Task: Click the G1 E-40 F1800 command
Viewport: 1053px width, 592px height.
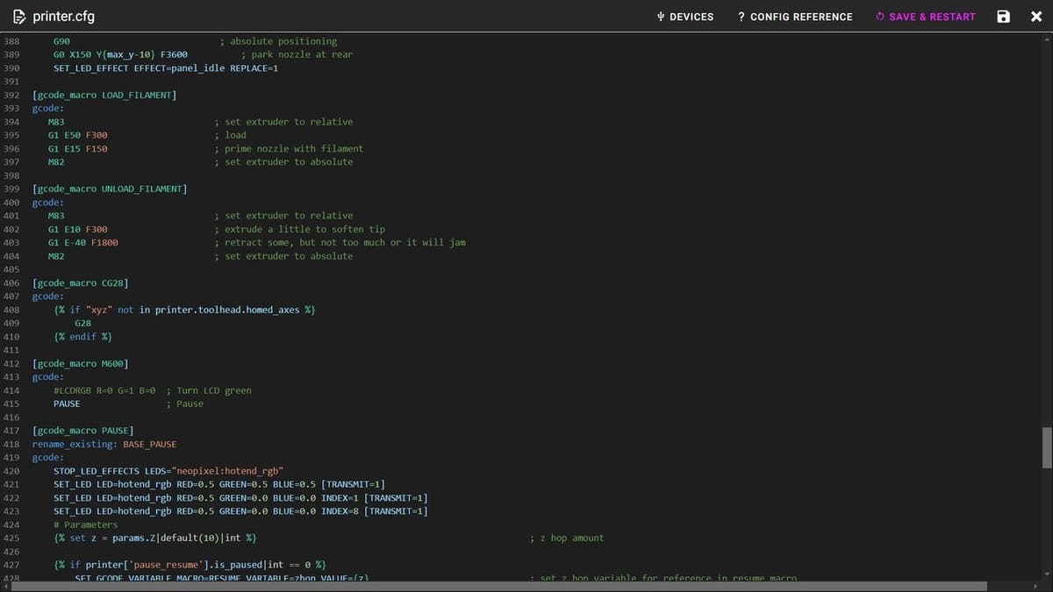Action: coord(83,242)
